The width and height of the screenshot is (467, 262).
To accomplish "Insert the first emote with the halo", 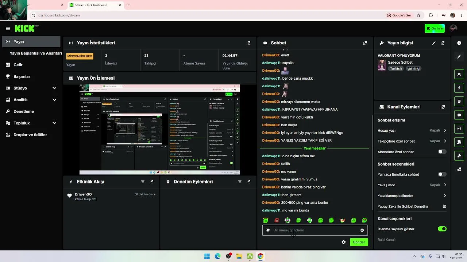I will tap(266, 220).
